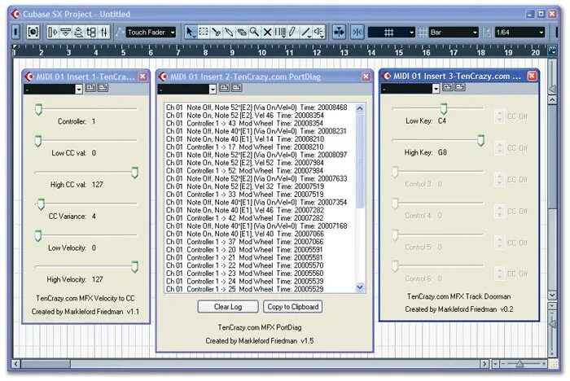Click store preset icon in Insert 1 window
570x381 pixels.
tap(90, 88)
